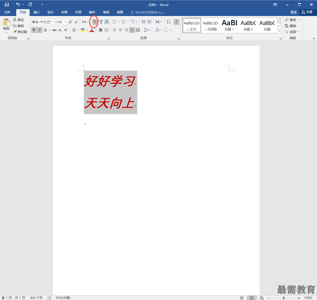The width and height of the screenshot is (317, 300).
Task: Decrease the paragraph indent
Action: pyautogui.click(x=144, y=22)
